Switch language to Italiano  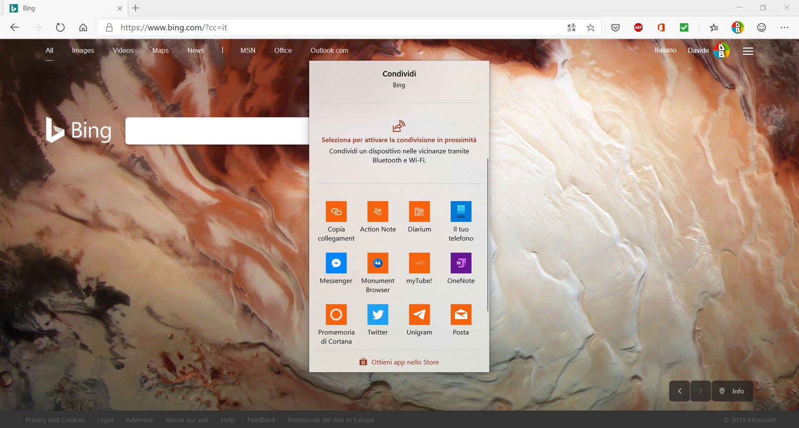pyautogui.click(x=665, y=50)
